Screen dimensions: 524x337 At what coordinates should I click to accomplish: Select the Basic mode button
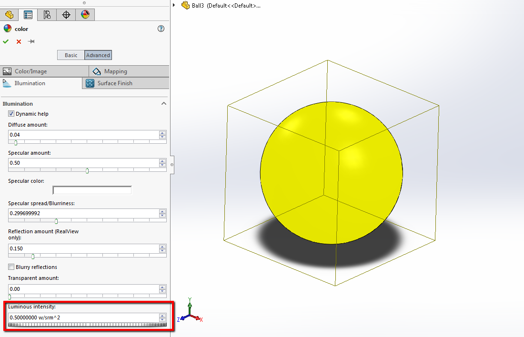(71, 55)
